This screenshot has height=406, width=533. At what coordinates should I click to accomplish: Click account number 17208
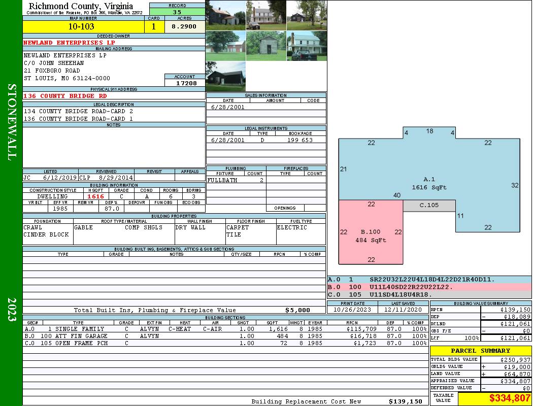pos(186,83)
